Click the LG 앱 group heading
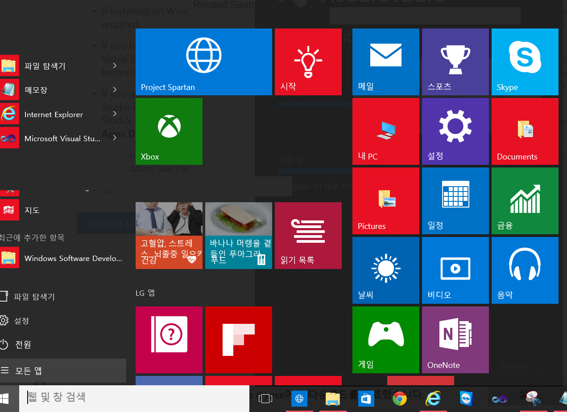Image resolution: width=567 pixels, height=412 pixels. pyautogui.click(x=145, y=293)
